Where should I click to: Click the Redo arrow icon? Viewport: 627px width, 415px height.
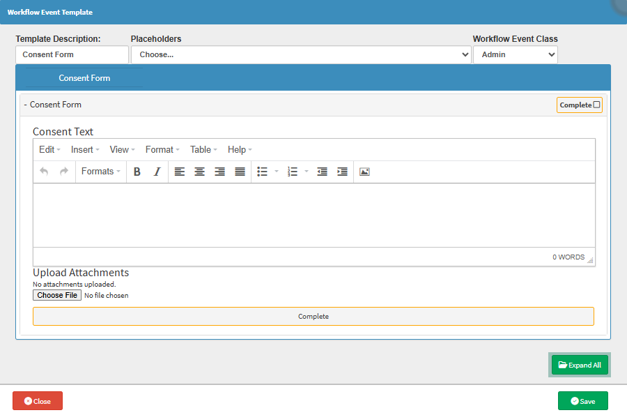(64, 172)
